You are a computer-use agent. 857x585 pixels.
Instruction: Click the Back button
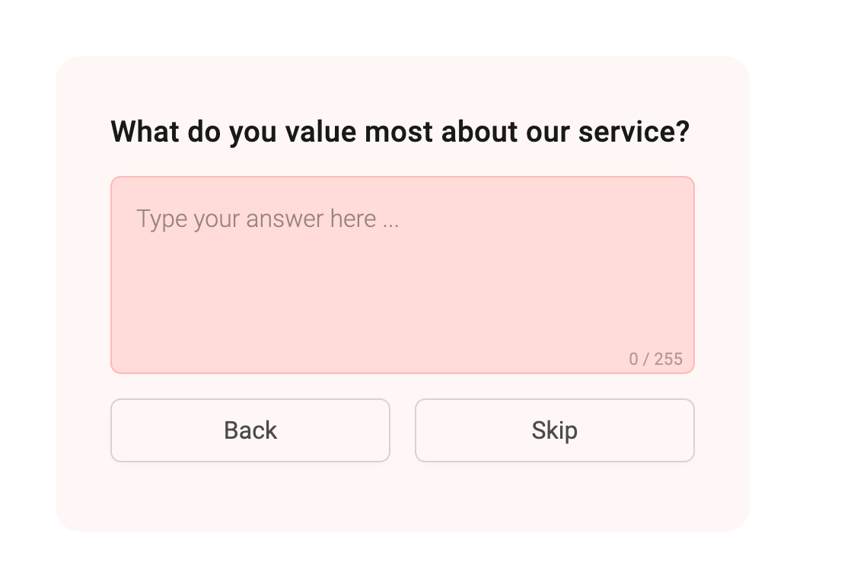(250, 430)
